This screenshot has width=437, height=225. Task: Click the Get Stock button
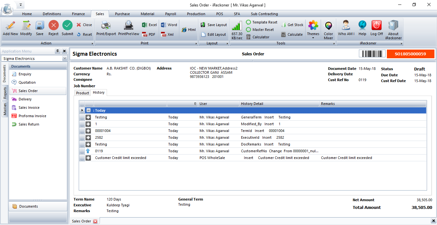point(292,25)
